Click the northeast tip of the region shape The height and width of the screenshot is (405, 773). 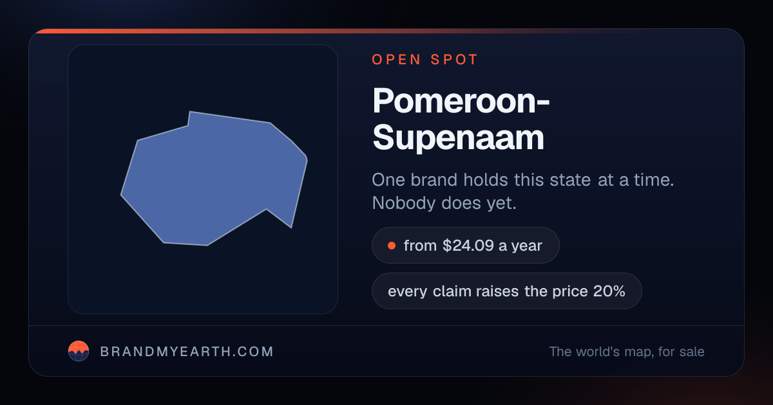(306, 157)
